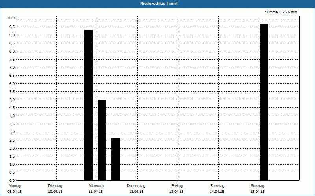Image resolution: width=315 pixels, height=196 pixels.
Task: Click the tallest bar, under Sonntag
Action: point(264,102)
